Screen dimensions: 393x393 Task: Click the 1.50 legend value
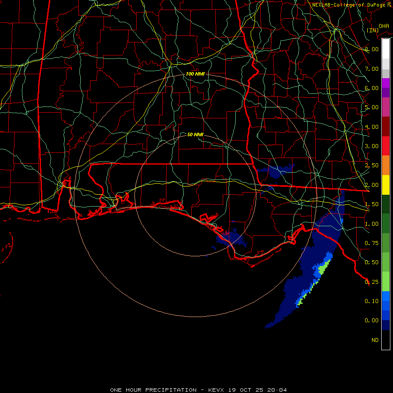coord(372,204)
